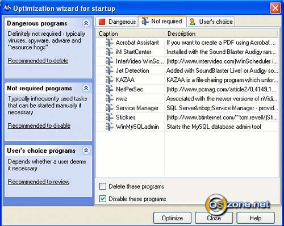This screenshot has height=226, width=284.
Task: Click the WinMySQLadmin row icon
Action: [x=109, y=127]
